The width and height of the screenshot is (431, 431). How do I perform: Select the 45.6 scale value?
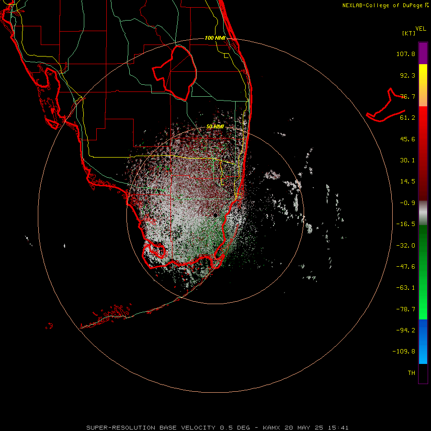click(408, 139)
